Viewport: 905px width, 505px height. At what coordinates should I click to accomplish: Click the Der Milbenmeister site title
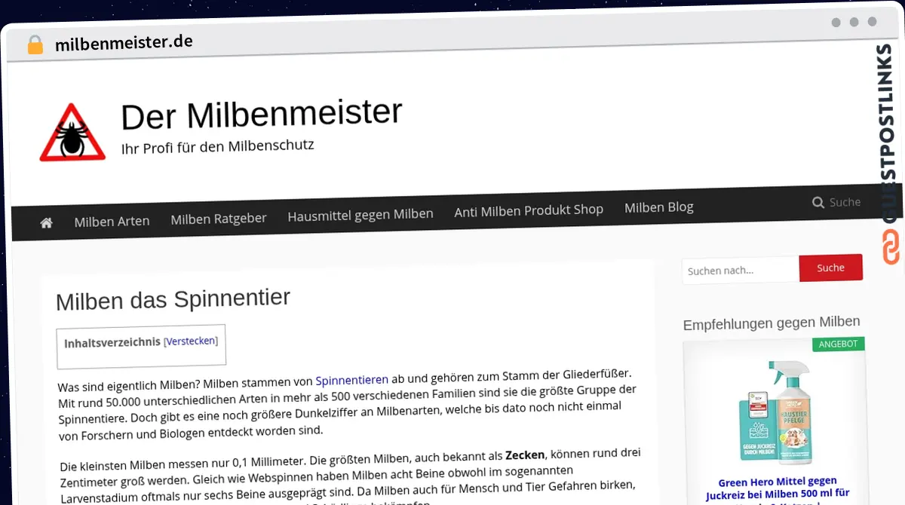[261, 114]
